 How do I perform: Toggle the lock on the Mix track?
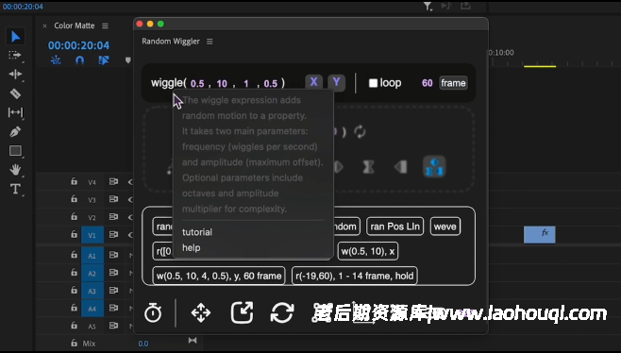[74, 343]
